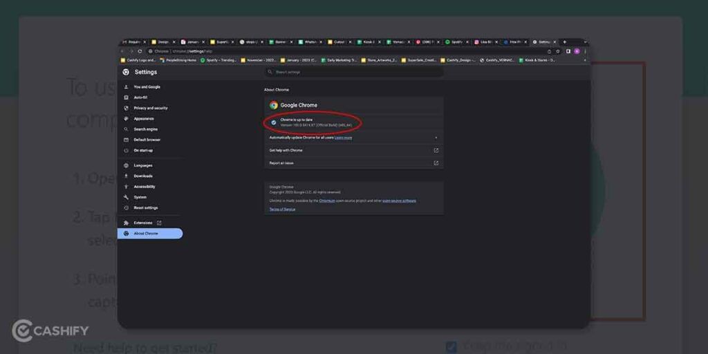The width and height of the screenshot is (708, 354).
Task: Open the Languages settings
Action: coord(142,166)
